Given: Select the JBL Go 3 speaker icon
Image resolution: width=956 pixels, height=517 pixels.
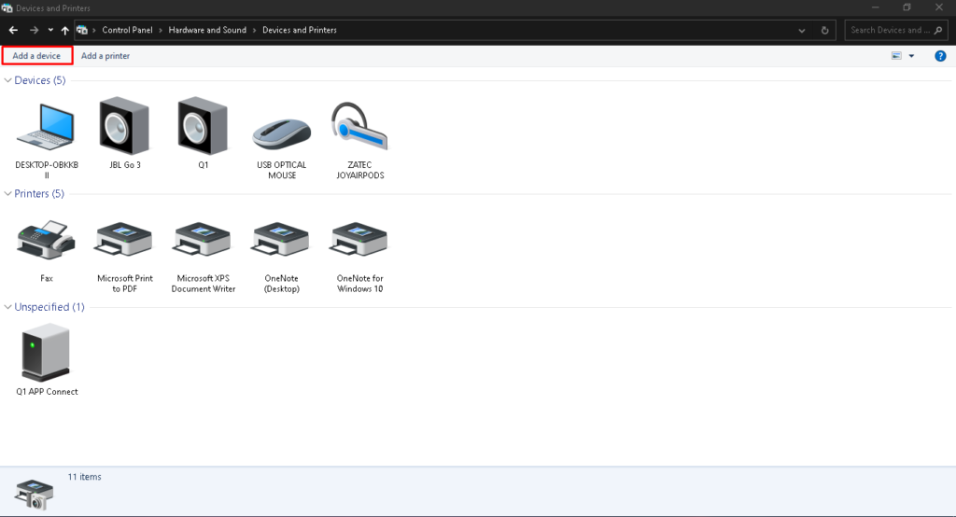Looking at the screenshot, I should point(125,126).
